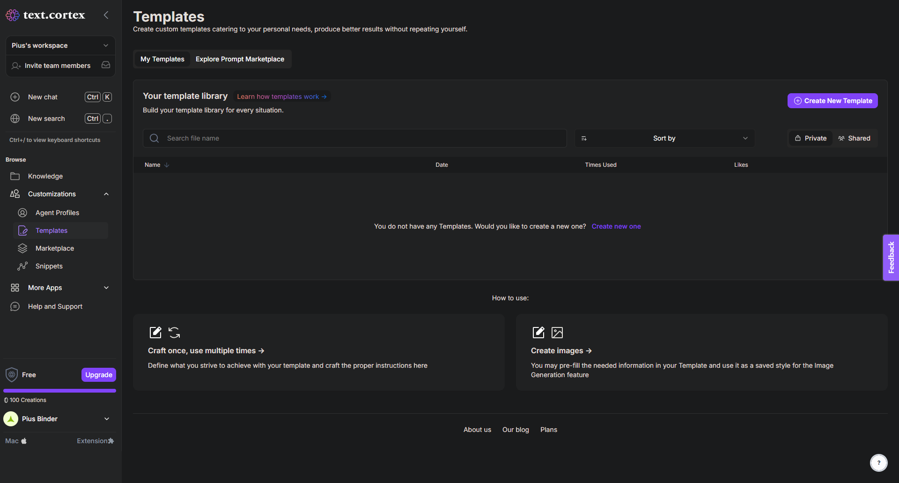Click inside the Search file name field

pos(361,138)
